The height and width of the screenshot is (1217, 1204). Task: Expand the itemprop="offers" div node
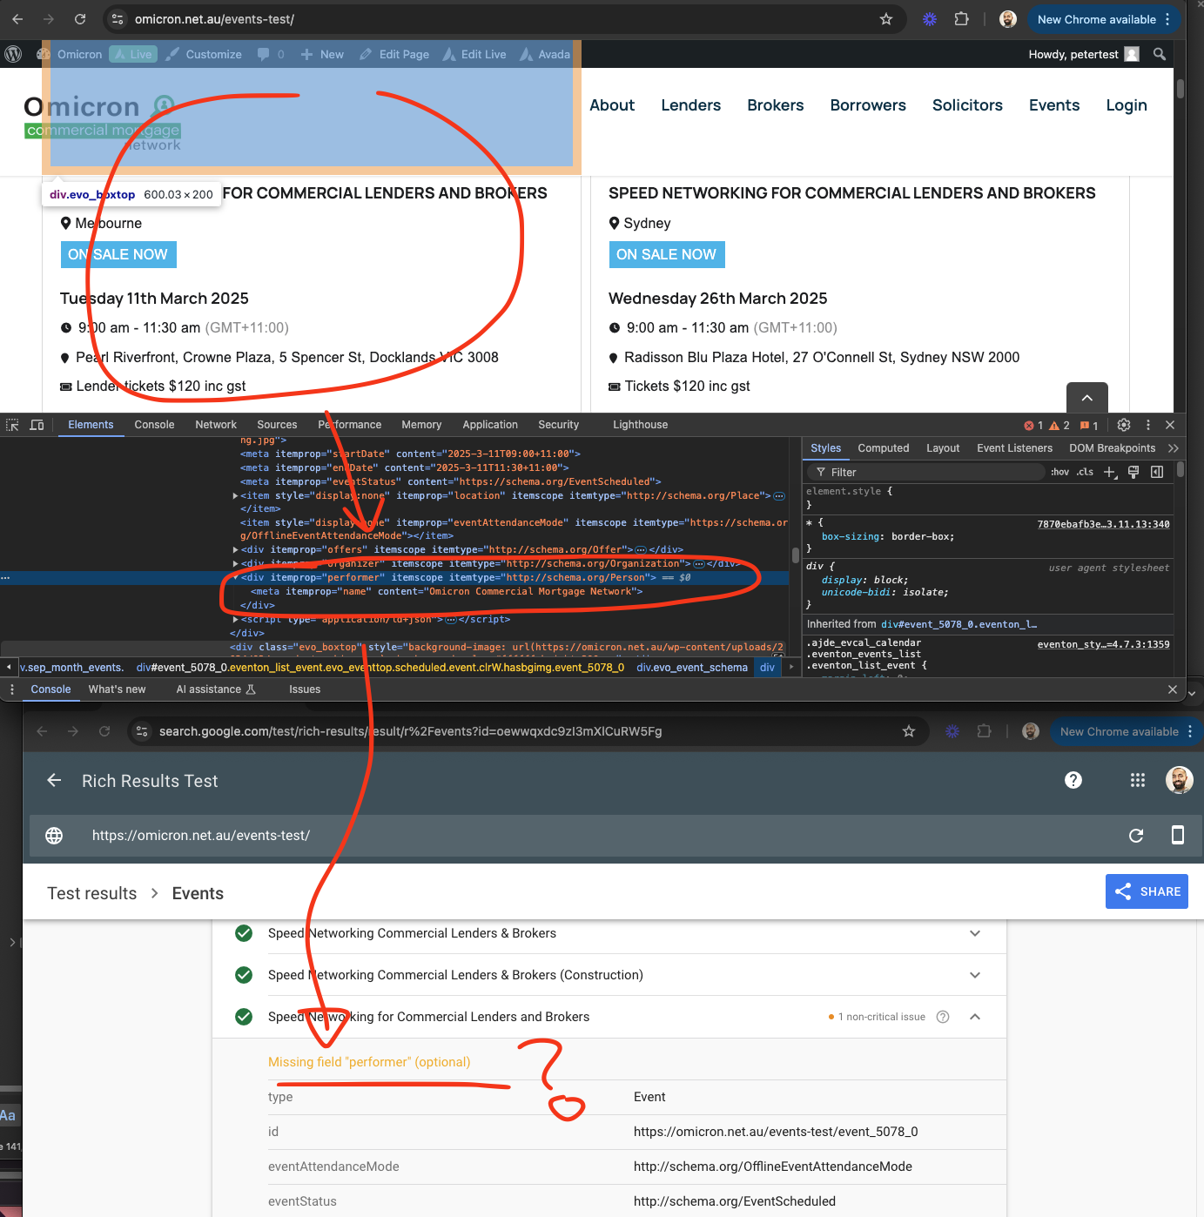[x=236, y=550]
